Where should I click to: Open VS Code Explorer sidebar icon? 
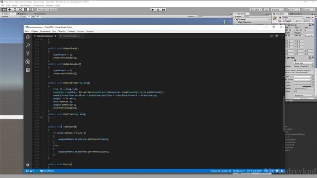tap(28, 37)
